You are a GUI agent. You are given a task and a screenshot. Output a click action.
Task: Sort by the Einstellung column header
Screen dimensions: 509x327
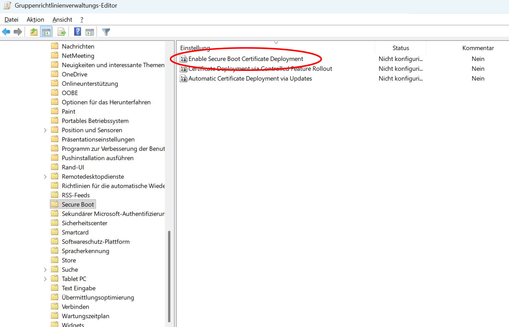click(x=195, y=48)
